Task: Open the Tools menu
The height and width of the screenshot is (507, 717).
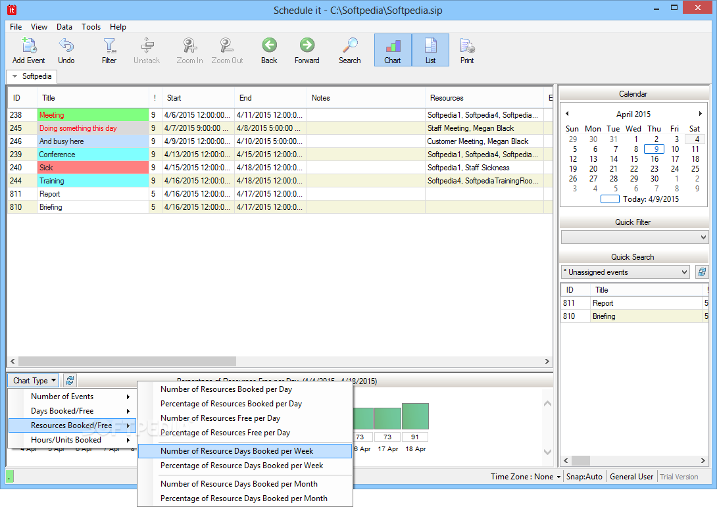Action: pos(91,26)
